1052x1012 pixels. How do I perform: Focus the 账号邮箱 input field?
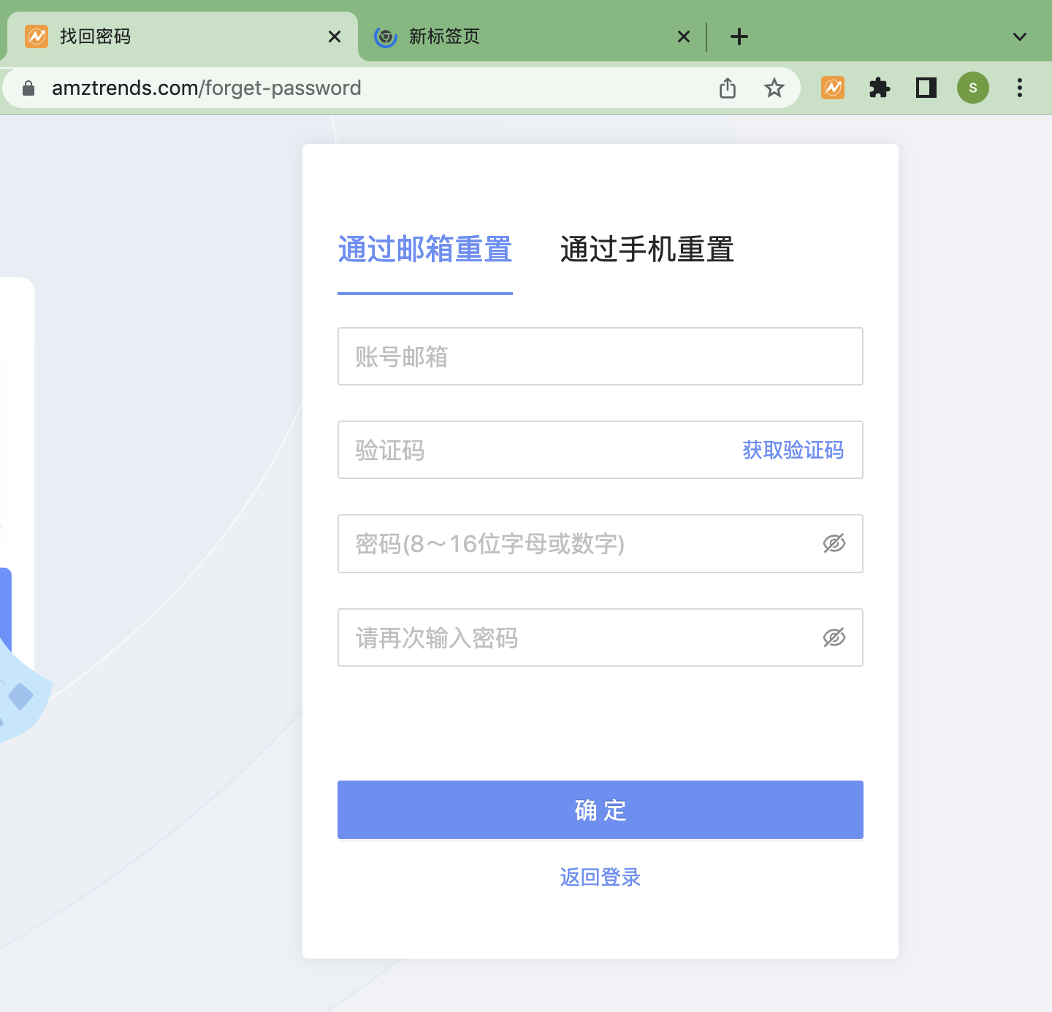coord(600,356)
